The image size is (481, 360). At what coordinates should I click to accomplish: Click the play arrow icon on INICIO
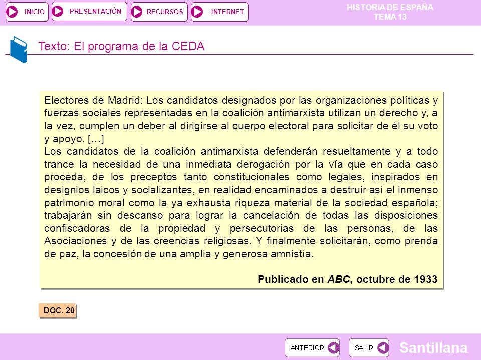pos(12,12)
